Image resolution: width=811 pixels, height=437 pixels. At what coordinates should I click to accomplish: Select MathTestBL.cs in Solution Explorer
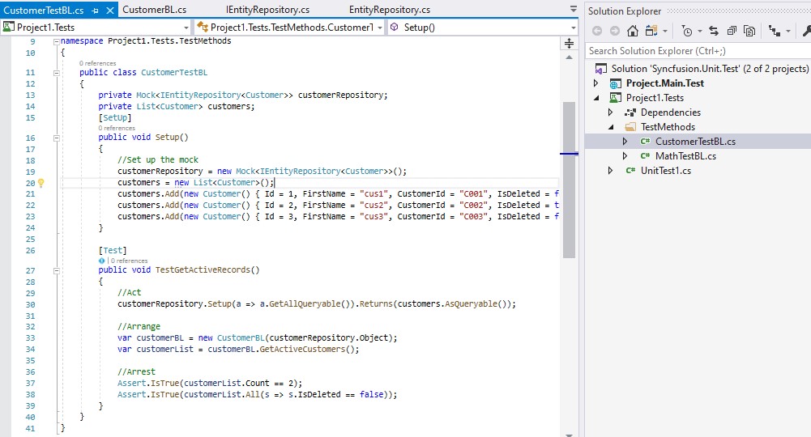(x=685, y=156)
